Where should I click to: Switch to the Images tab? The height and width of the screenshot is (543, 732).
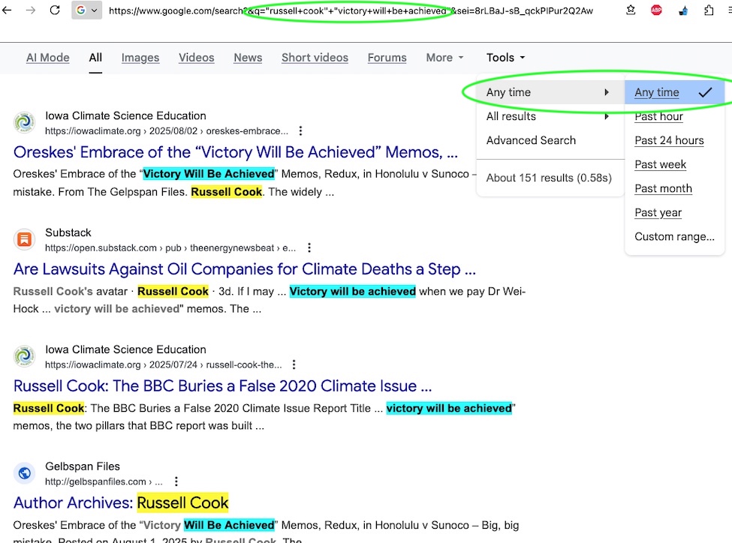coord(140,58)
